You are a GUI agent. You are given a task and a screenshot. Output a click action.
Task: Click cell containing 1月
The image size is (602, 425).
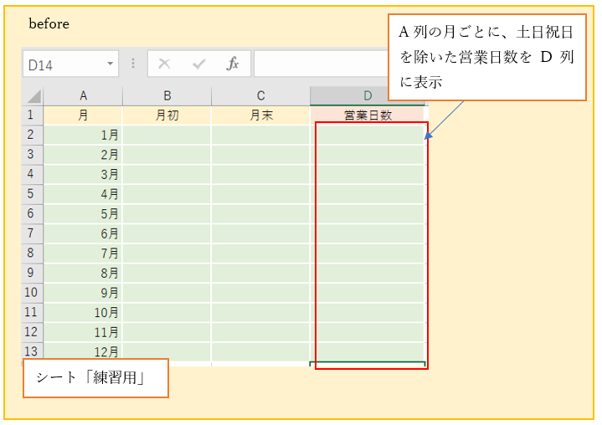(x=83, y=135)
